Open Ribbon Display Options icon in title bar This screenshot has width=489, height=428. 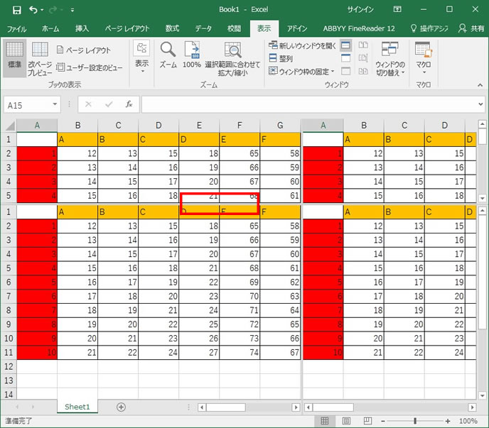point(397,9)
